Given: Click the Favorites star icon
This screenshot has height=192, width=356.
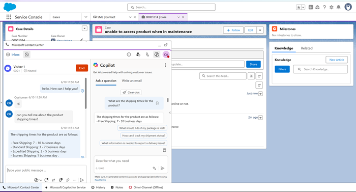Looking at the screenshot, I should pos(299,7).
